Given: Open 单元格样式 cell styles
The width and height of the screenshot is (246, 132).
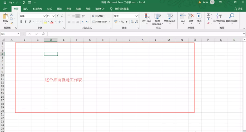Looking at the screenshot, I should 169,19.
